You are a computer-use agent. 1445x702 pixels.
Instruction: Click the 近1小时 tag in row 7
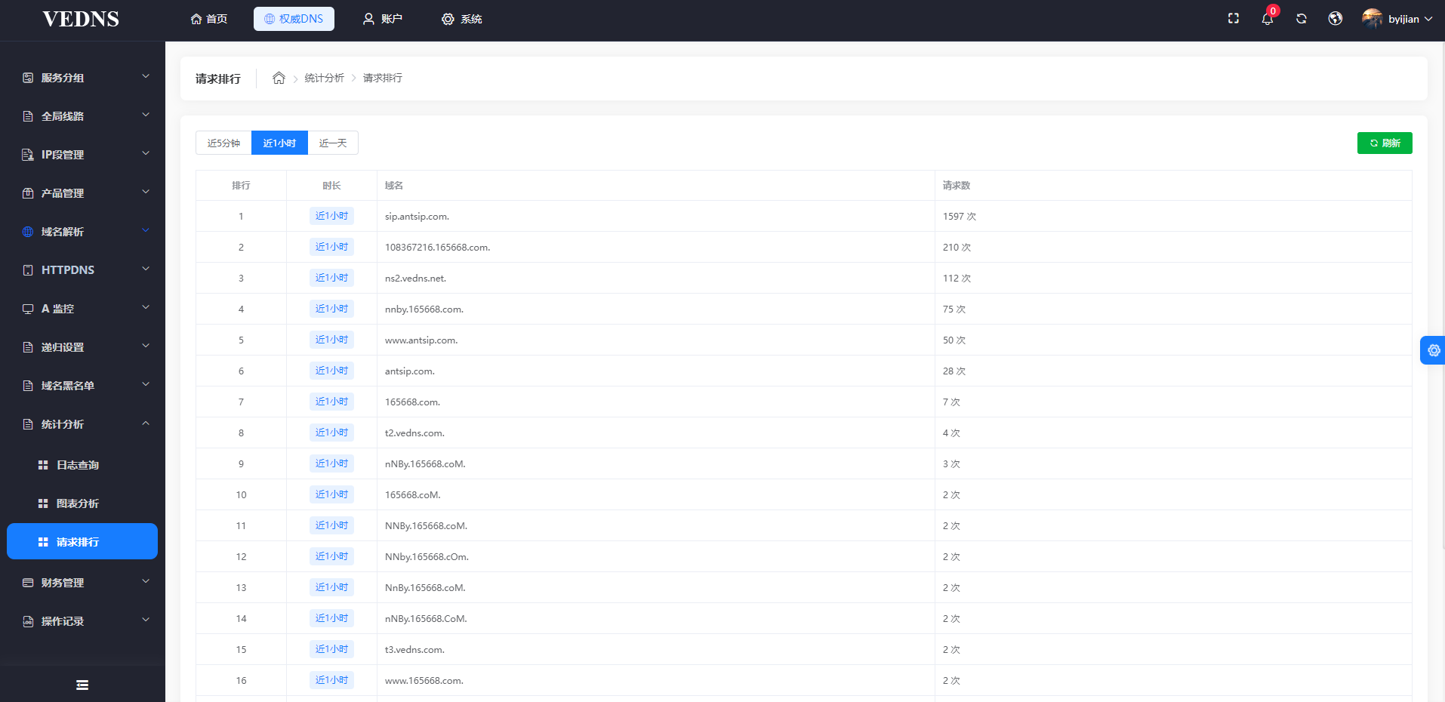tap(331, 402)
